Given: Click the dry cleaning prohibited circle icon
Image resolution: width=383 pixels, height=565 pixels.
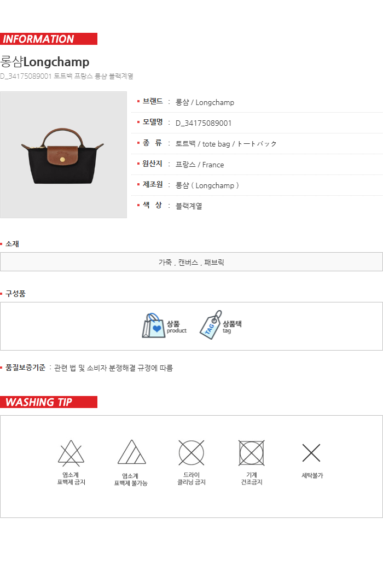Looking at the screenshot, I should pyautogui.click(x=191, y=452).
